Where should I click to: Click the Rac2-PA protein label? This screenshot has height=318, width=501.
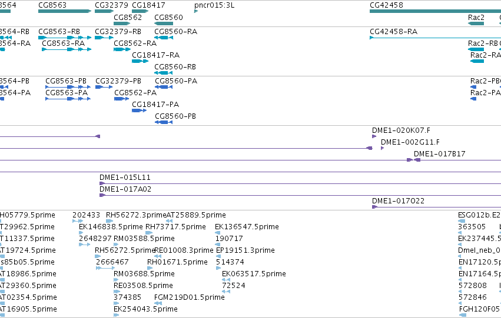pyautogui.click(x=485, y=93)
